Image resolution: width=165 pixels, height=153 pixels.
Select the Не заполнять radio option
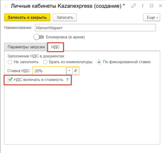click(10, 62)
